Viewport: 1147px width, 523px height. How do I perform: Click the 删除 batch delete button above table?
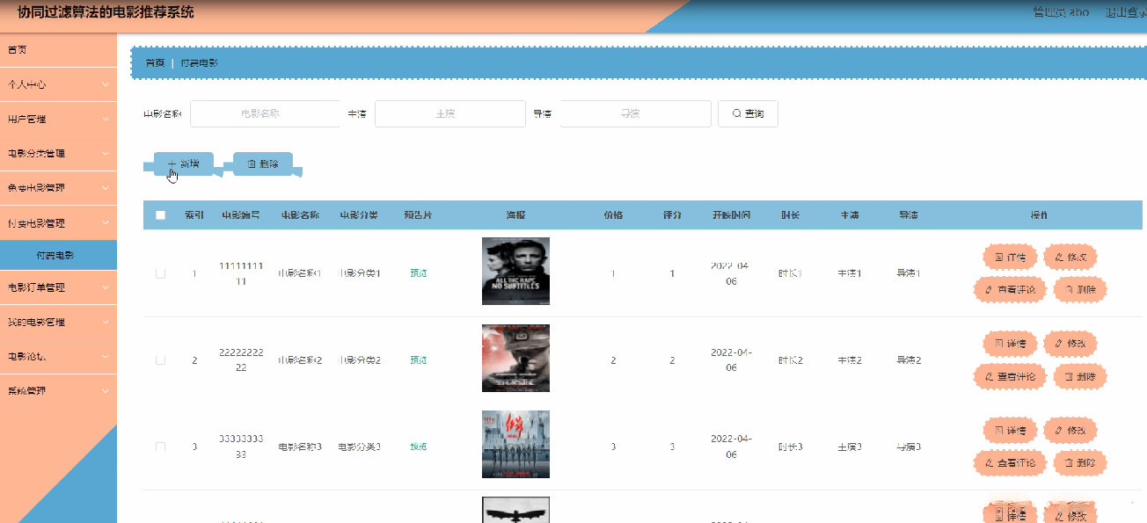tap(263, 163)
